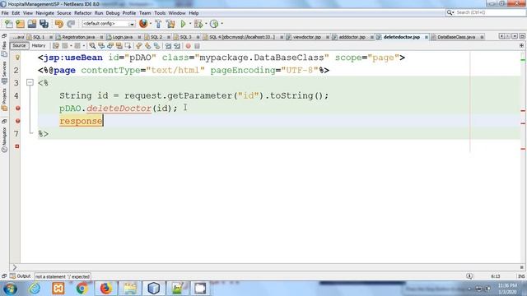This screenshot has width=527, height=296.
Task: Click the Redo toolbar icon
Action: click(71, 24)
